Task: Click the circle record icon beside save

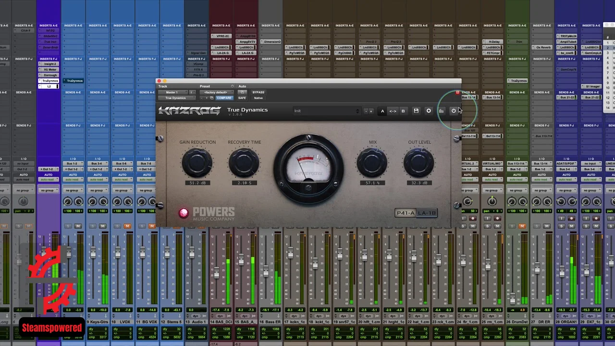Action: (x=429, y=111)
